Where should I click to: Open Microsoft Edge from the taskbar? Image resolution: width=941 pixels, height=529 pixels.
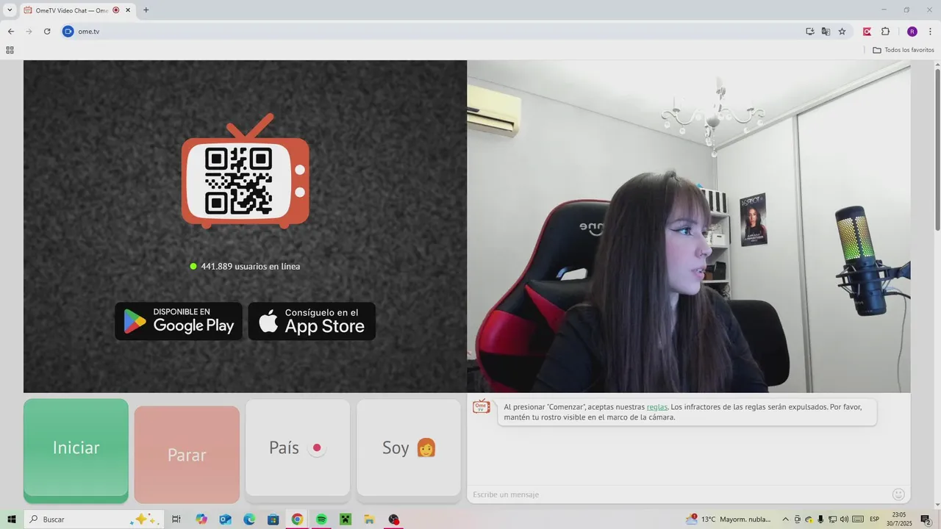pyautogui.click(x=249, y=519)
